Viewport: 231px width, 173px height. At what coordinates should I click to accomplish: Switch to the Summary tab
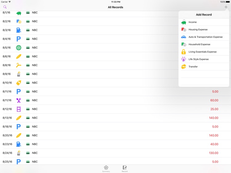(106, 169)
